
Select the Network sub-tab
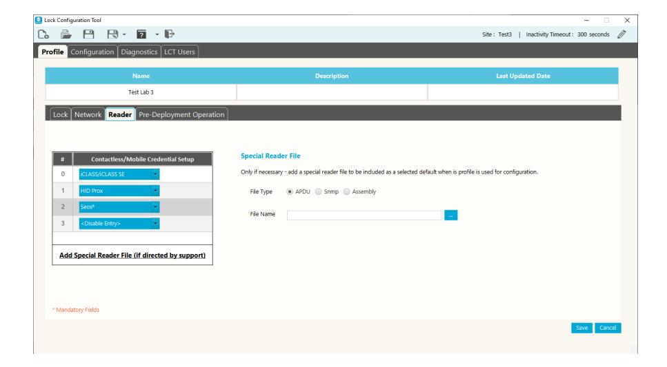88,115
